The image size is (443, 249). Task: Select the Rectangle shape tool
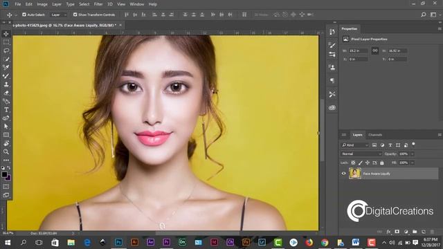coord(6,135)
